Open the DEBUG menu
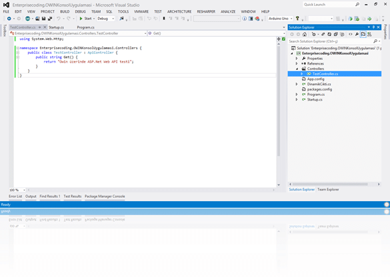Viewport: 390px width, 277px height. tap(81, 12)
